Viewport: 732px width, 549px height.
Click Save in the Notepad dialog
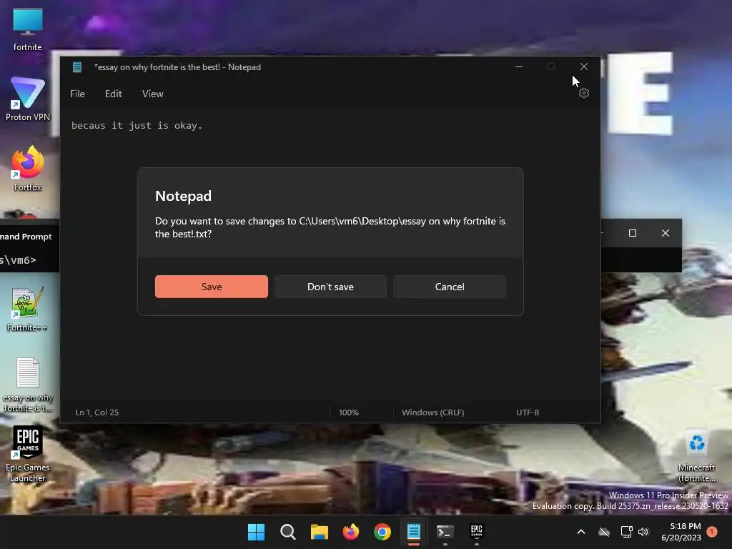[x=212, y=287]
